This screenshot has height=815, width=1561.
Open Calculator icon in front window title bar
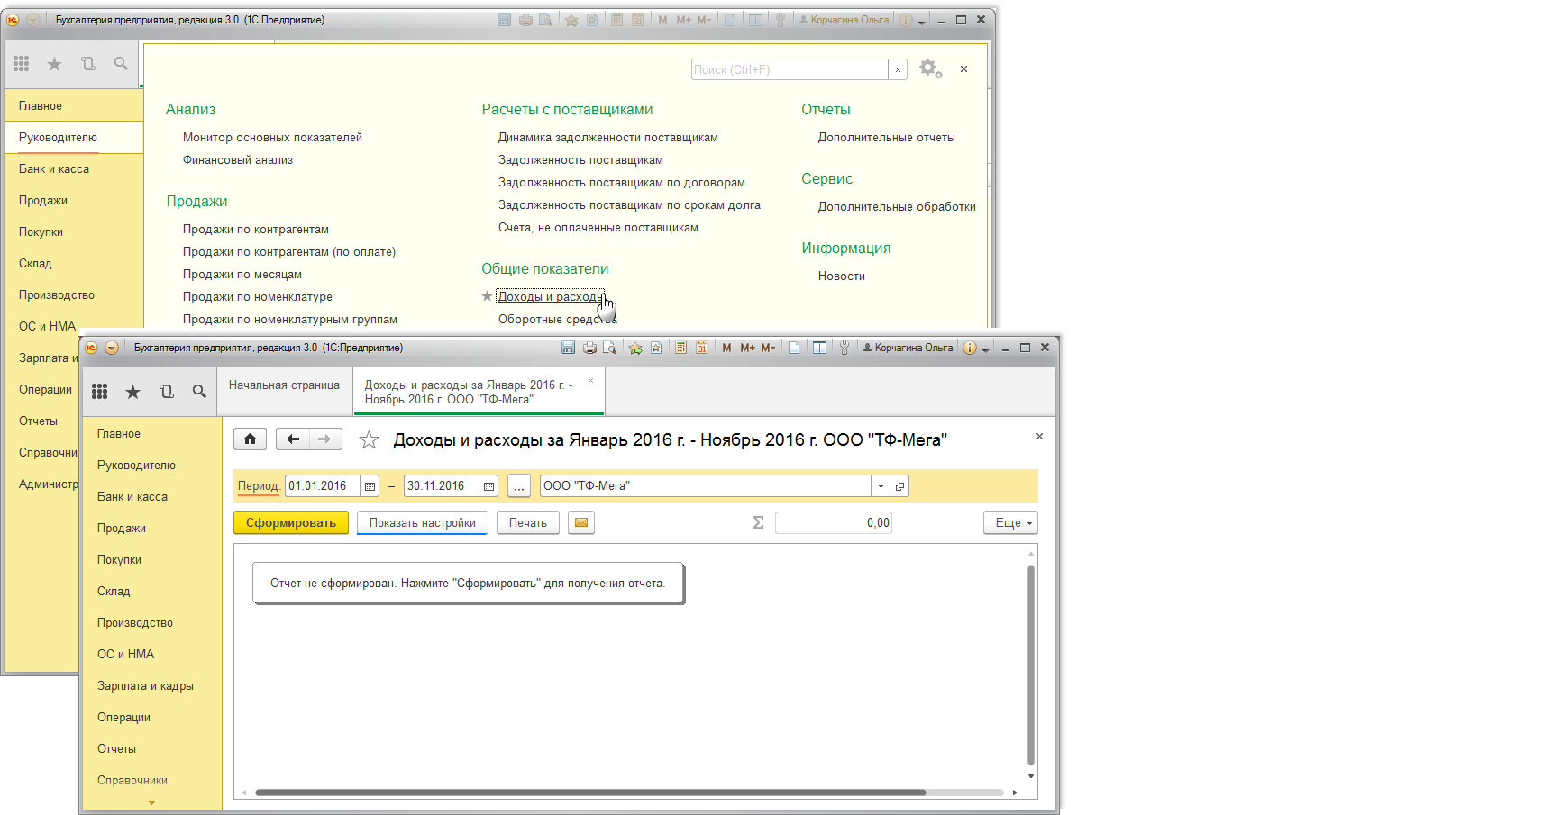pos(681,348)
